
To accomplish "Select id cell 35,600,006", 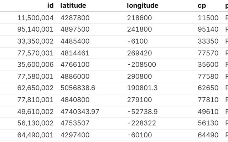I will (x=35, y=65).
